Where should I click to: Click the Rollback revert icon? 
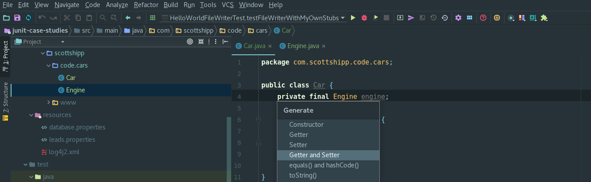pos(445,18)
